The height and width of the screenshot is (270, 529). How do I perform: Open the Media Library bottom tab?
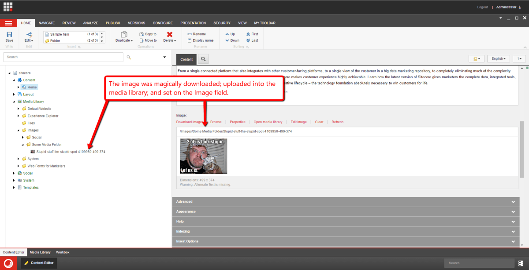click(x=40, y=252)
